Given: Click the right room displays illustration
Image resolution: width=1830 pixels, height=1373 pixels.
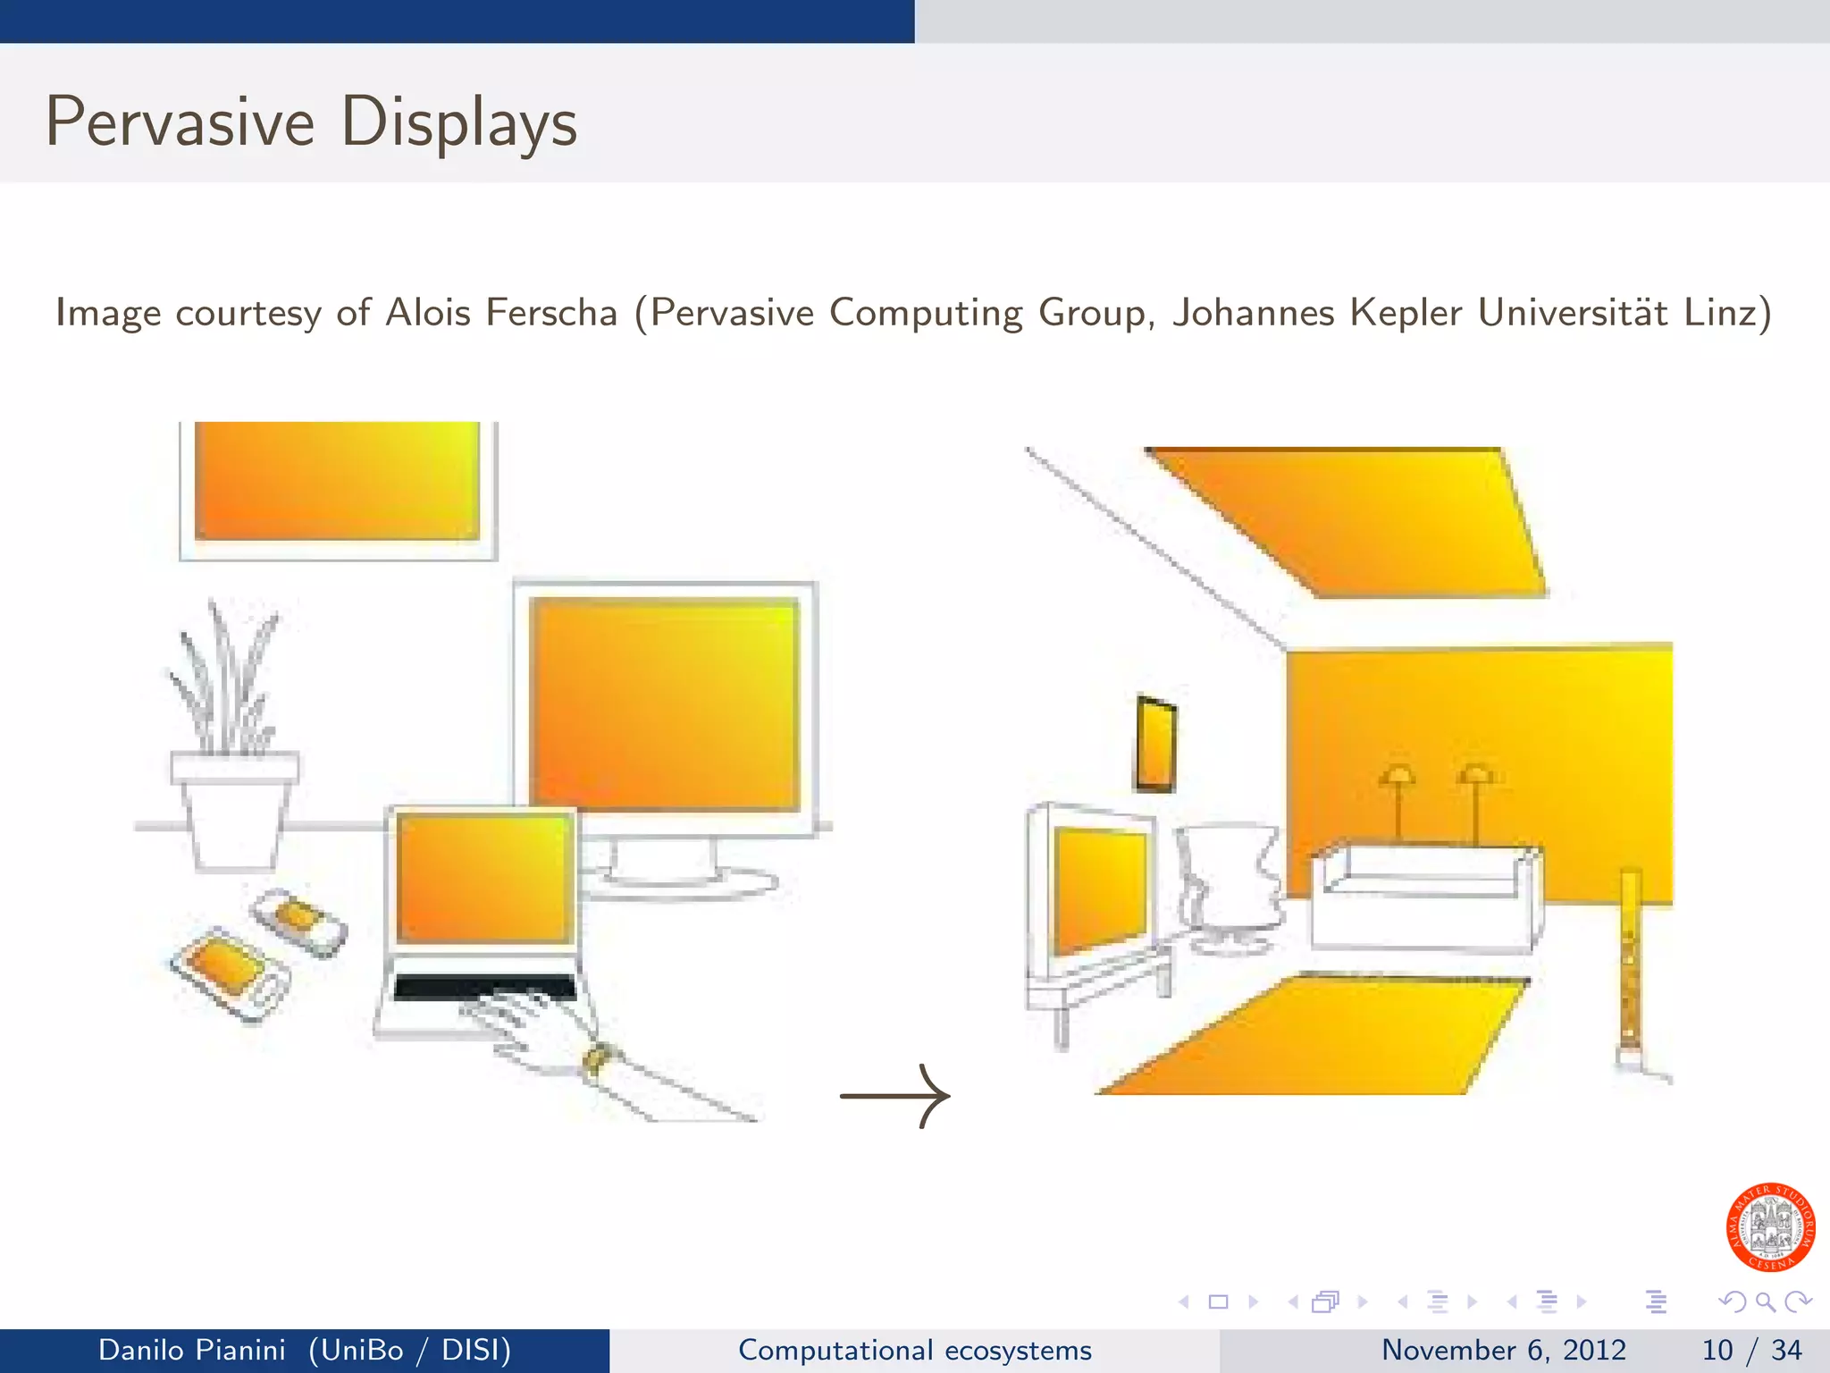Looking at the screenshot, I should 1348,771.
